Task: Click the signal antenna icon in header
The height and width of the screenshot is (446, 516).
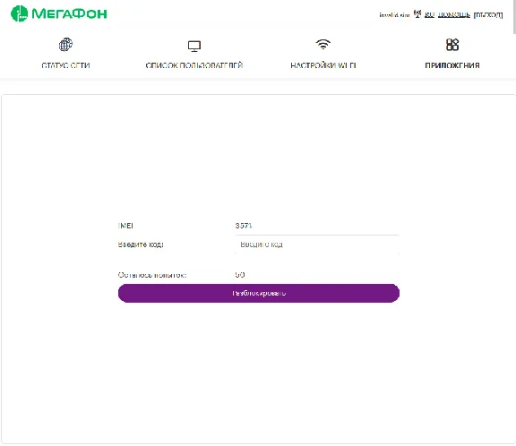Action: pyautogui.click(x=417, y=13)
